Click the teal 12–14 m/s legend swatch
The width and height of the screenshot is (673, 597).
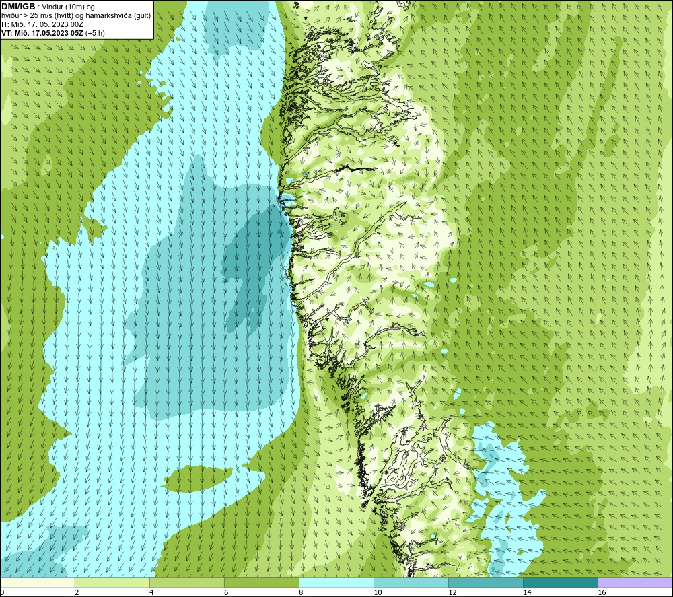[x=486, y=582]
